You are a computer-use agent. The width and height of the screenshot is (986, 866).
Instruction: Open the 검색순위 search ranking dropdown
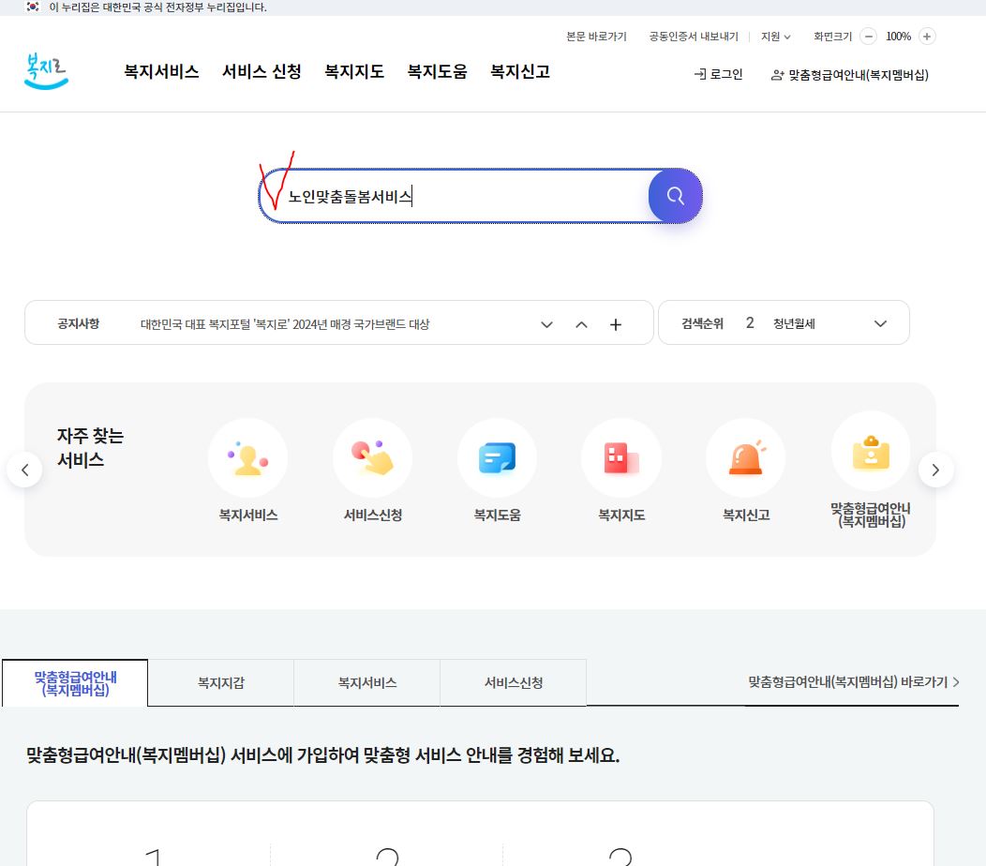tap(879, 323)
